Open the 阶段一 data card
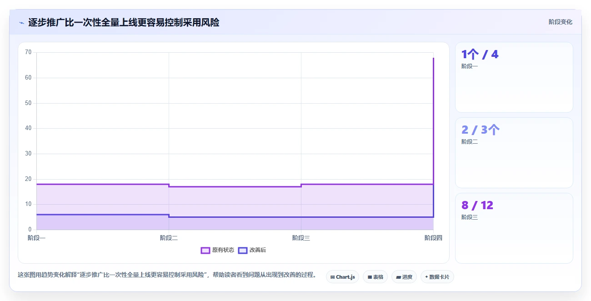Viewport: 591px width, 301px height. (x=514, y=77)
